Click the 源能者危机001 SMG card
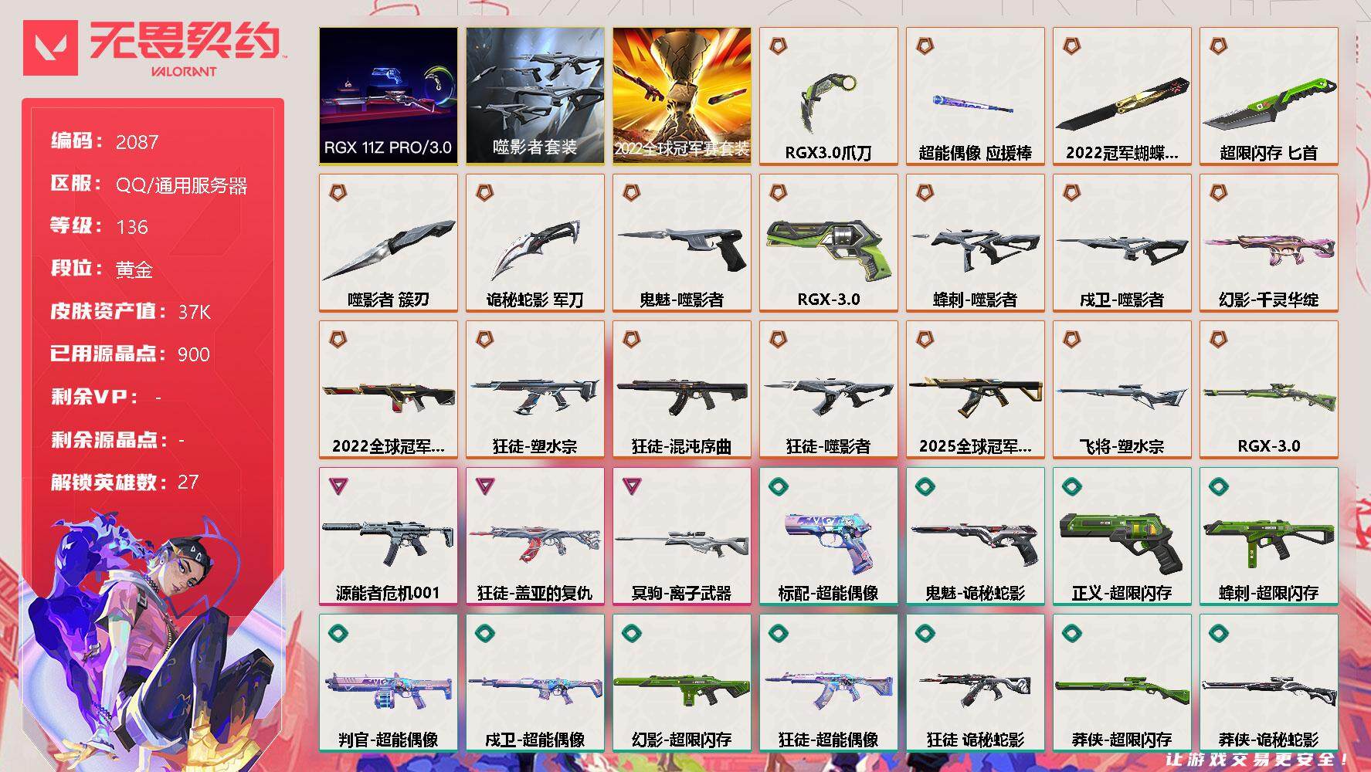The width and height of the screenshot is (1371, 772). pos(388,536)
